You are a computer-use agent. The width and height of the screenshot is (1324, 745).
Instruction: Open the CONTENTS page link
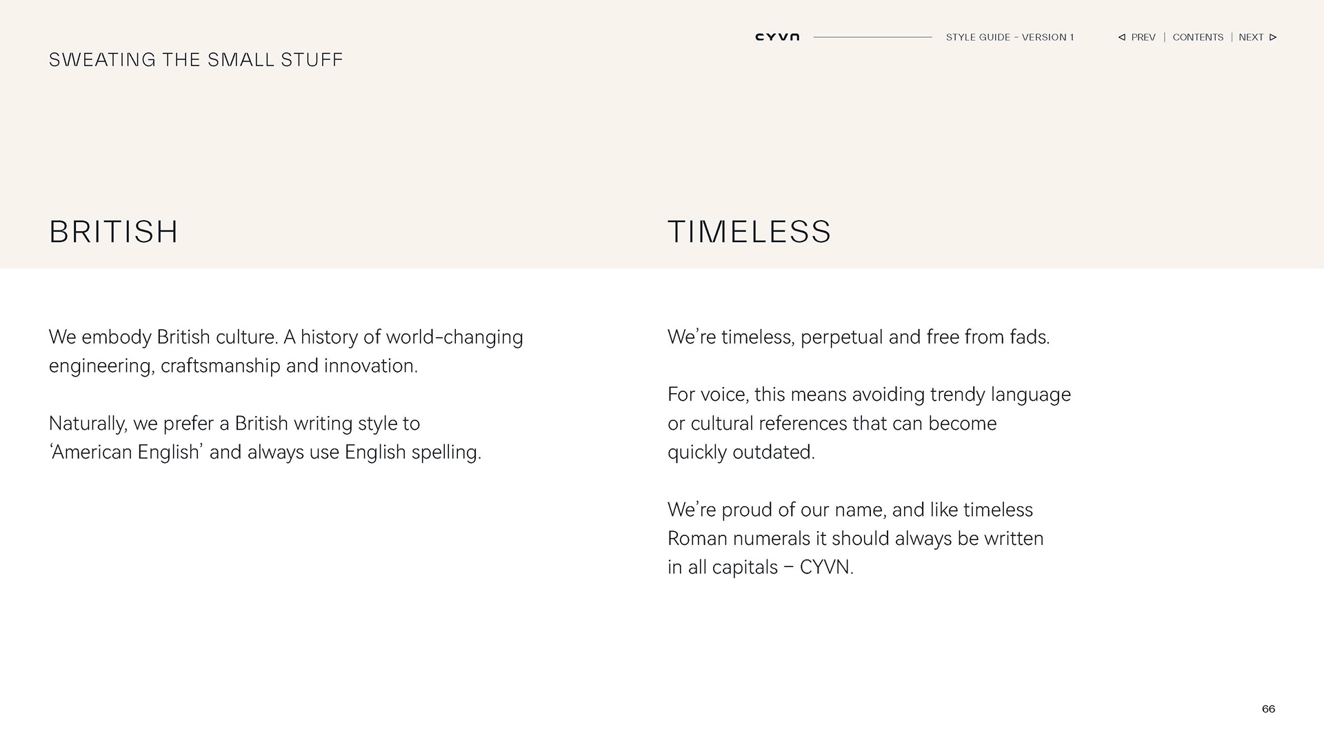tap(1198, 37)
